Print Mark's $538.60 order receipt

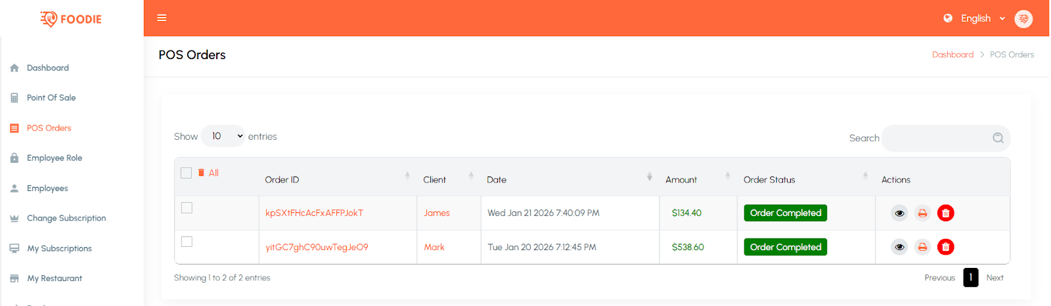tap(922, 247)
